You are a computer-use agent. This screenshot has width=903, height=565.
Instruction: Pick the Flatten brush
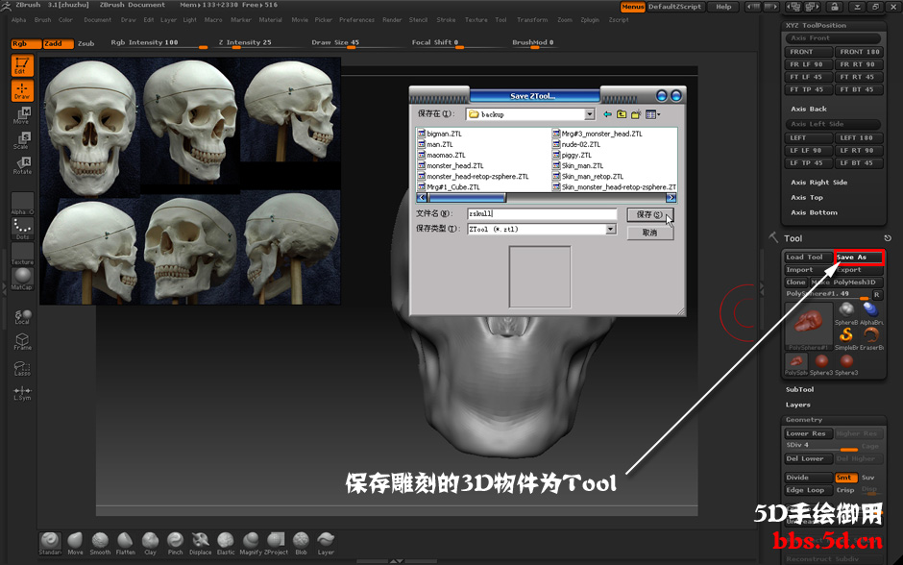click(125, 543)
